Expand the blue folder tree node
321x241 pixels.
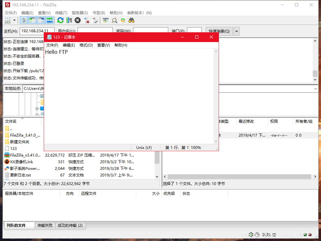pos(37,108)
